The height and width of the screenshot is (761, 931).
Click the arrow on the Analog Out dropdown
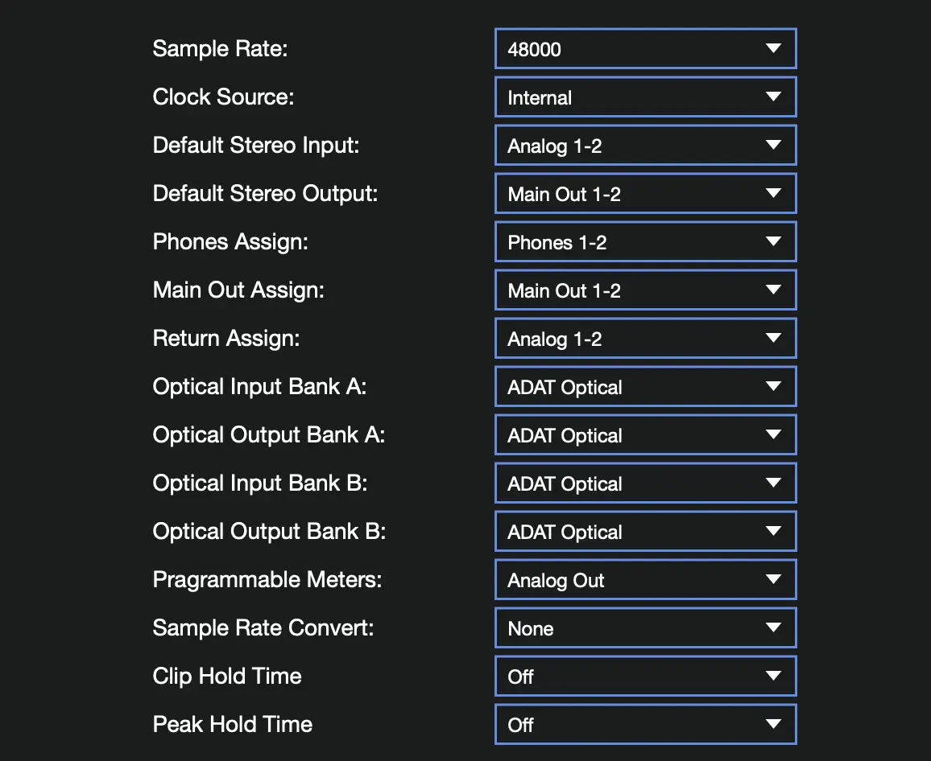773,580
